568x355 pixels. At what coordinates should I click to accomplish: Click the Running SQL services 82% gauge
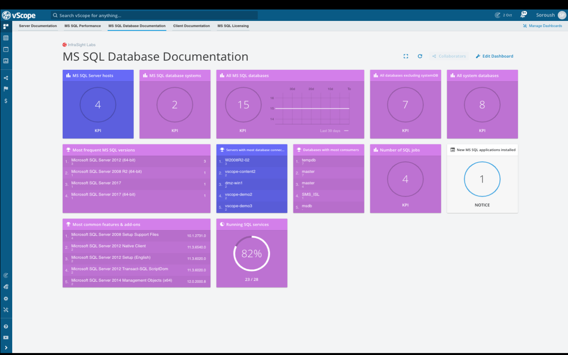point(252,254)
